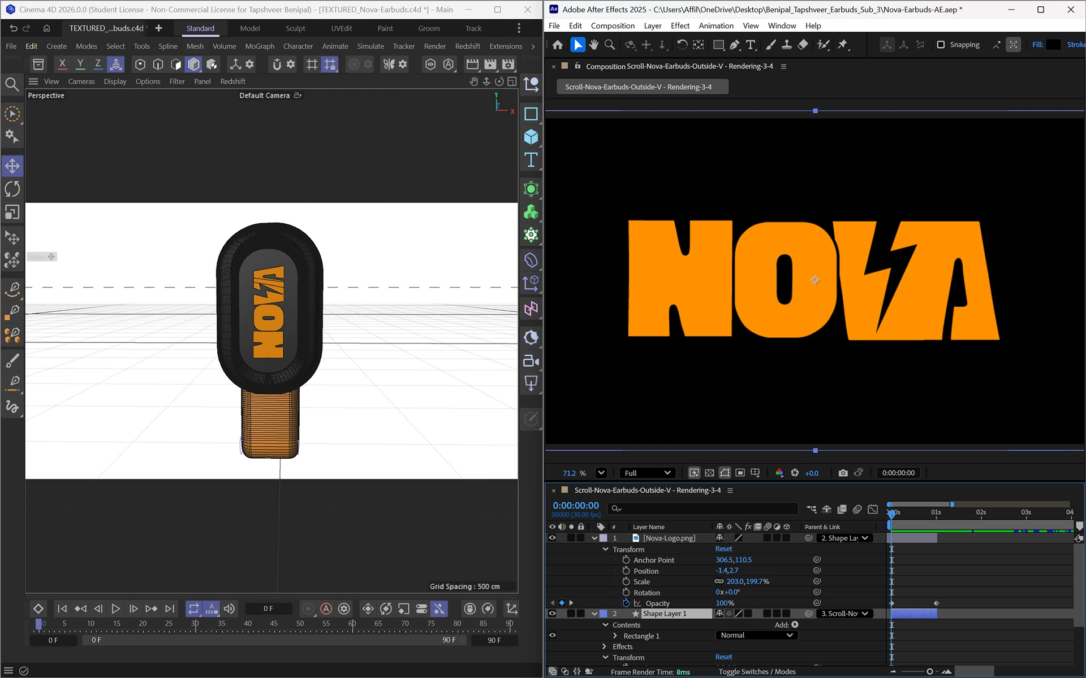Collapse the Transform group of Nova-Logo.png
The image size is (1086, 678).
pos(605,549)
